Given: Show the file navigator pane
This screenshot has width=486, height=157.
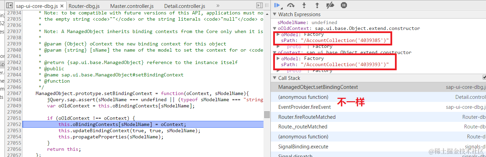Looking at the screenshot, I should pos(9,6).
